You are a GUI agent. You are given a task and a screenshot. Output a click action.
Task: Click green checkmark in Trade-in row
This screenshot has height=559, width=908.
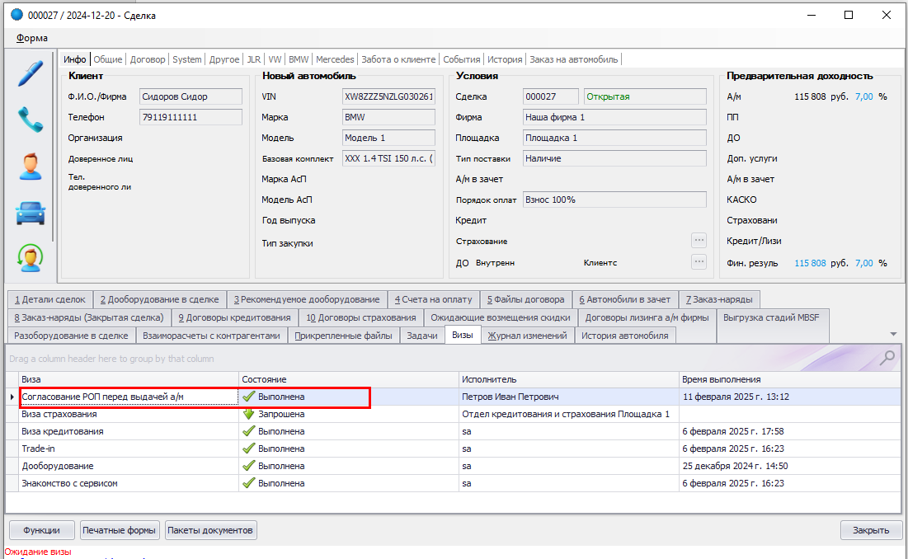[248, 449]
